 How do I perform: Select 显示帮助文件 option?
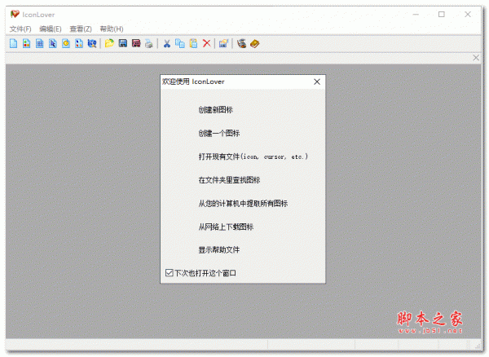(219, 250)
